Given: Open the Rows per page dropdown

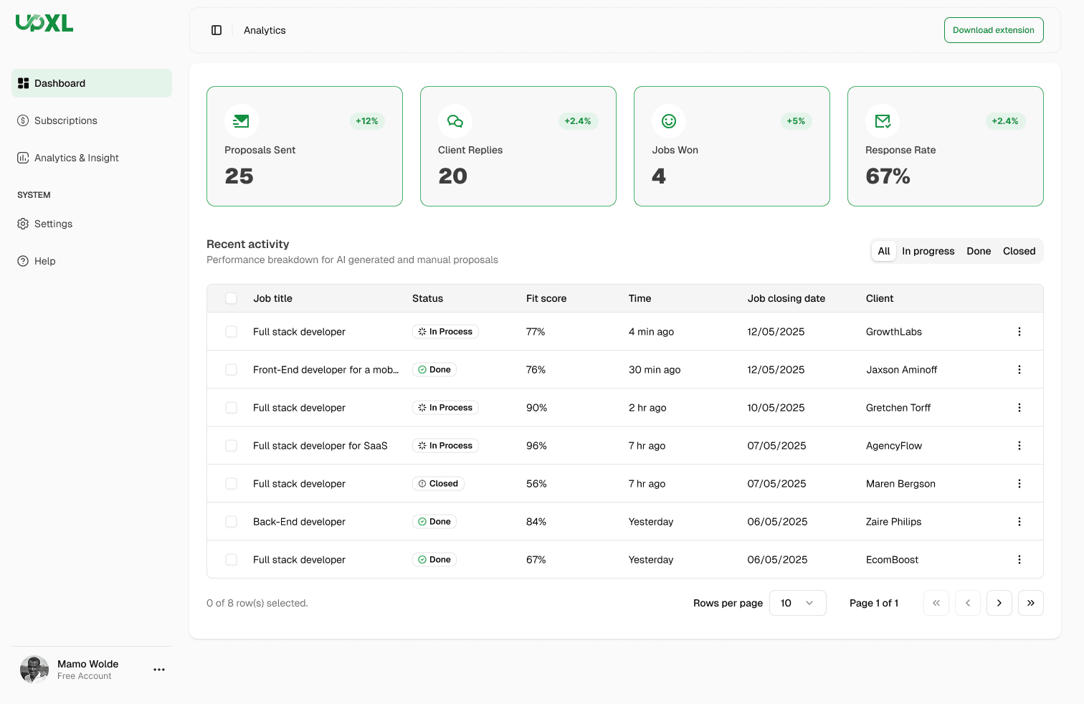Looking at the screenshot, I should coord(798,603).
